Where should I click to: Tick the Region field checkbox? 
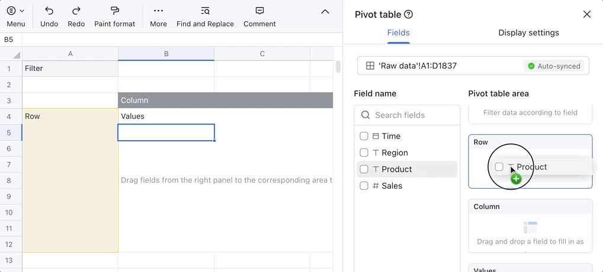point(364,153)
